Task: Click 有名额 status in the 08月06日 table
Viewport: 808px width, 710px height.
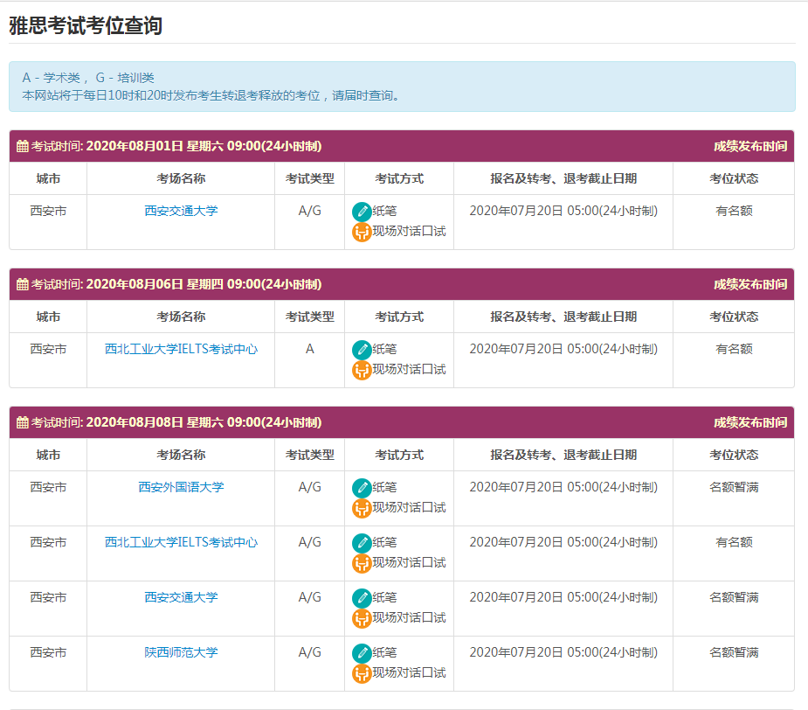Action: coord(734,349)
